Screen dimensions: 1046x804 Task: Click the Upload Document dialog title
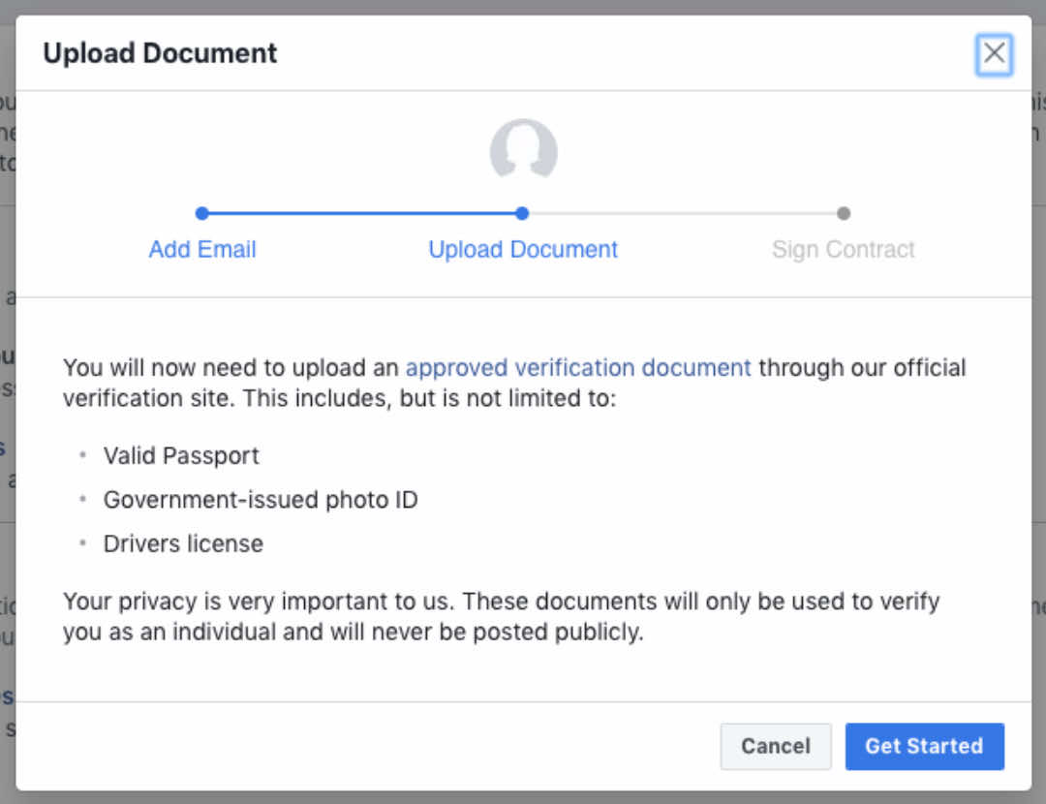tap(160, 53)
